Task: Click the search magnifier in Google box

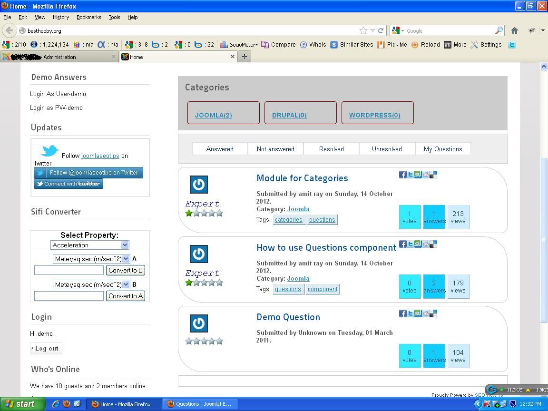Action: click(499, 31)
